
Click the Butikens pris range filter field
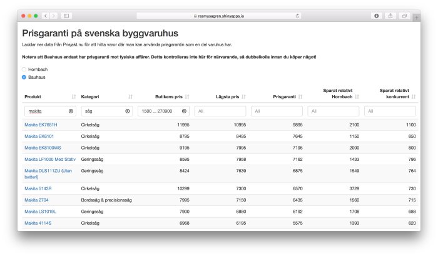coord(163,111)
